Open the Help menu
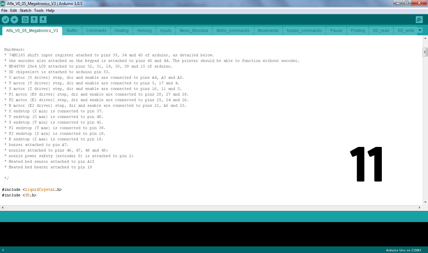428x253 pixels. (50, 11)
